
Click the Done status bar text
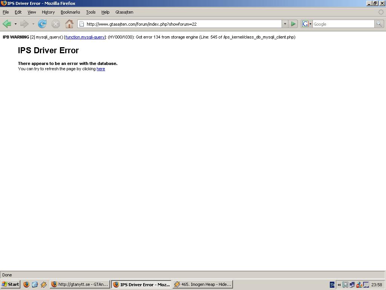[x=7, y=275]
